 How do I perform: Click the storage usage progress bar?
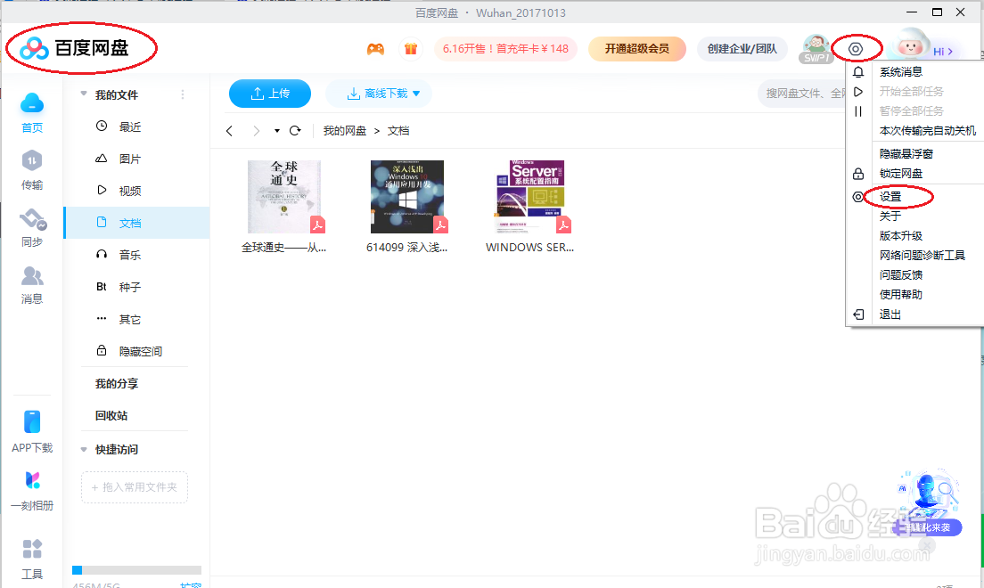[x=136, y=570]
